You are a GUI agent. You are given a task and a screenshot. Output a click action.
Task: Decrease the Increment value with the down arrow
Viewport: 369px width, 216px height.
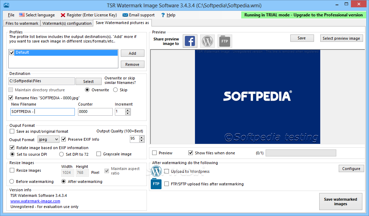click(x=128, y=113)
